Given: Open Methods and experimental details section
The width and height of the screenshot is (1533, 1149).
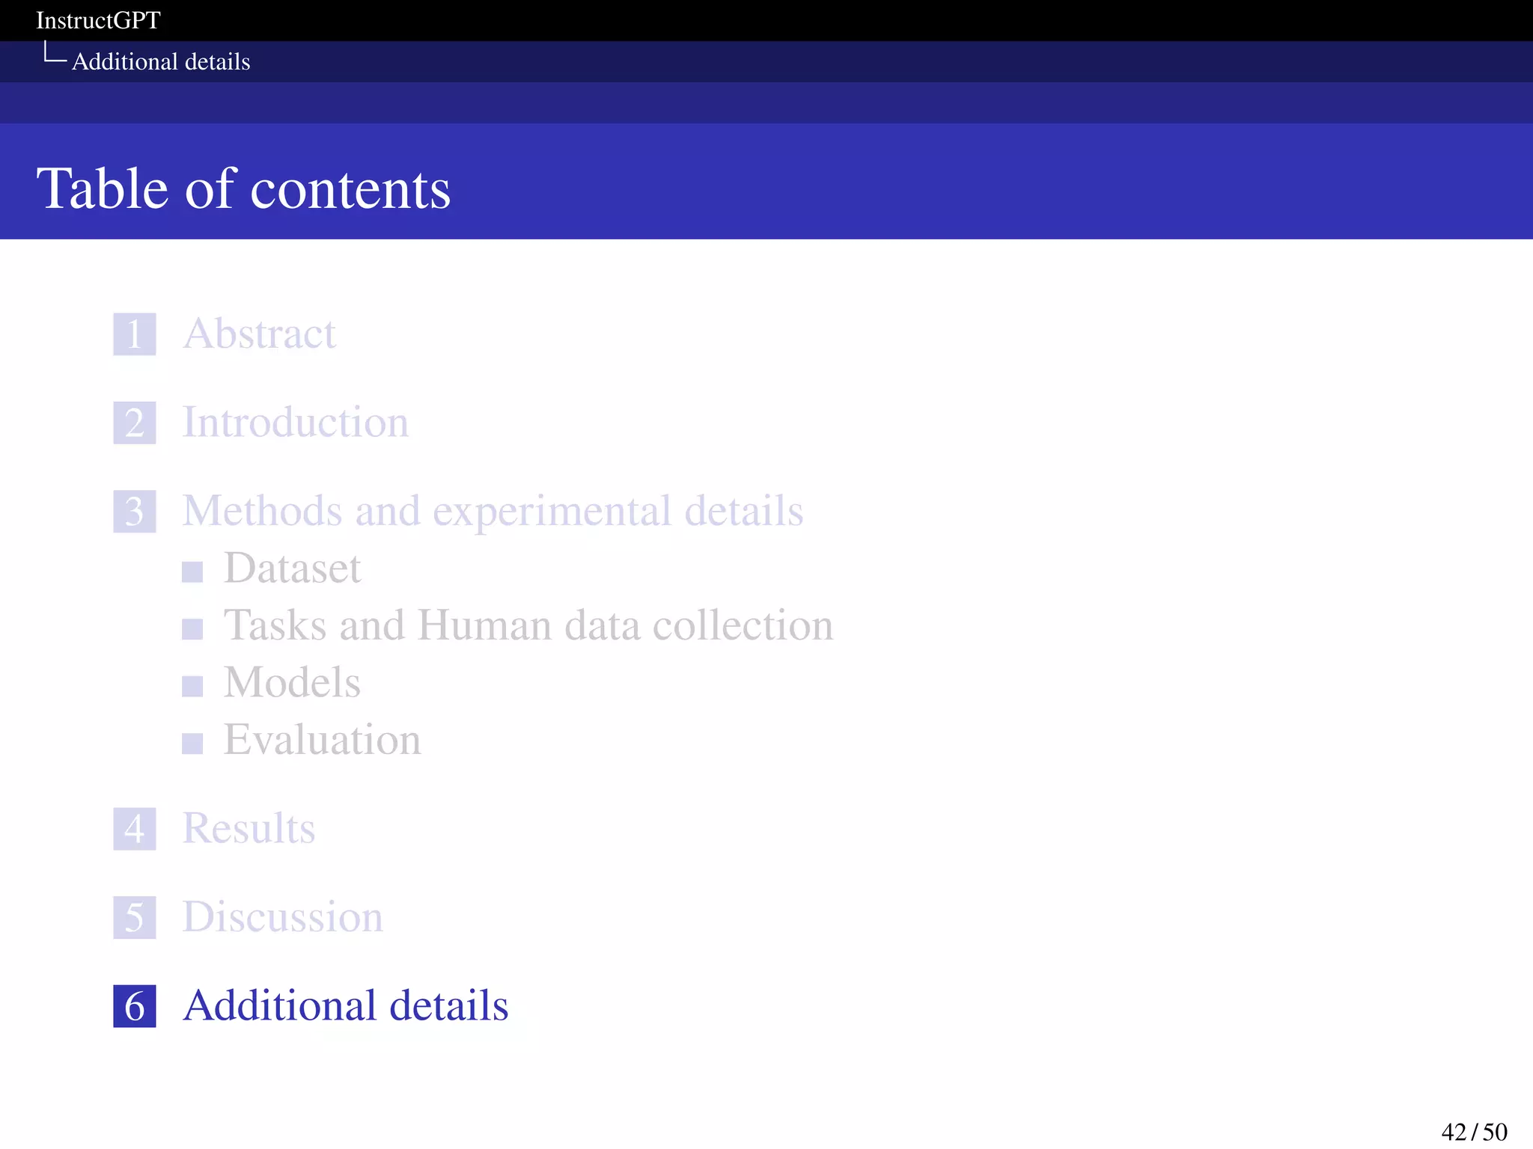Looking at the screenshot, I should click(x=493, y=511).
